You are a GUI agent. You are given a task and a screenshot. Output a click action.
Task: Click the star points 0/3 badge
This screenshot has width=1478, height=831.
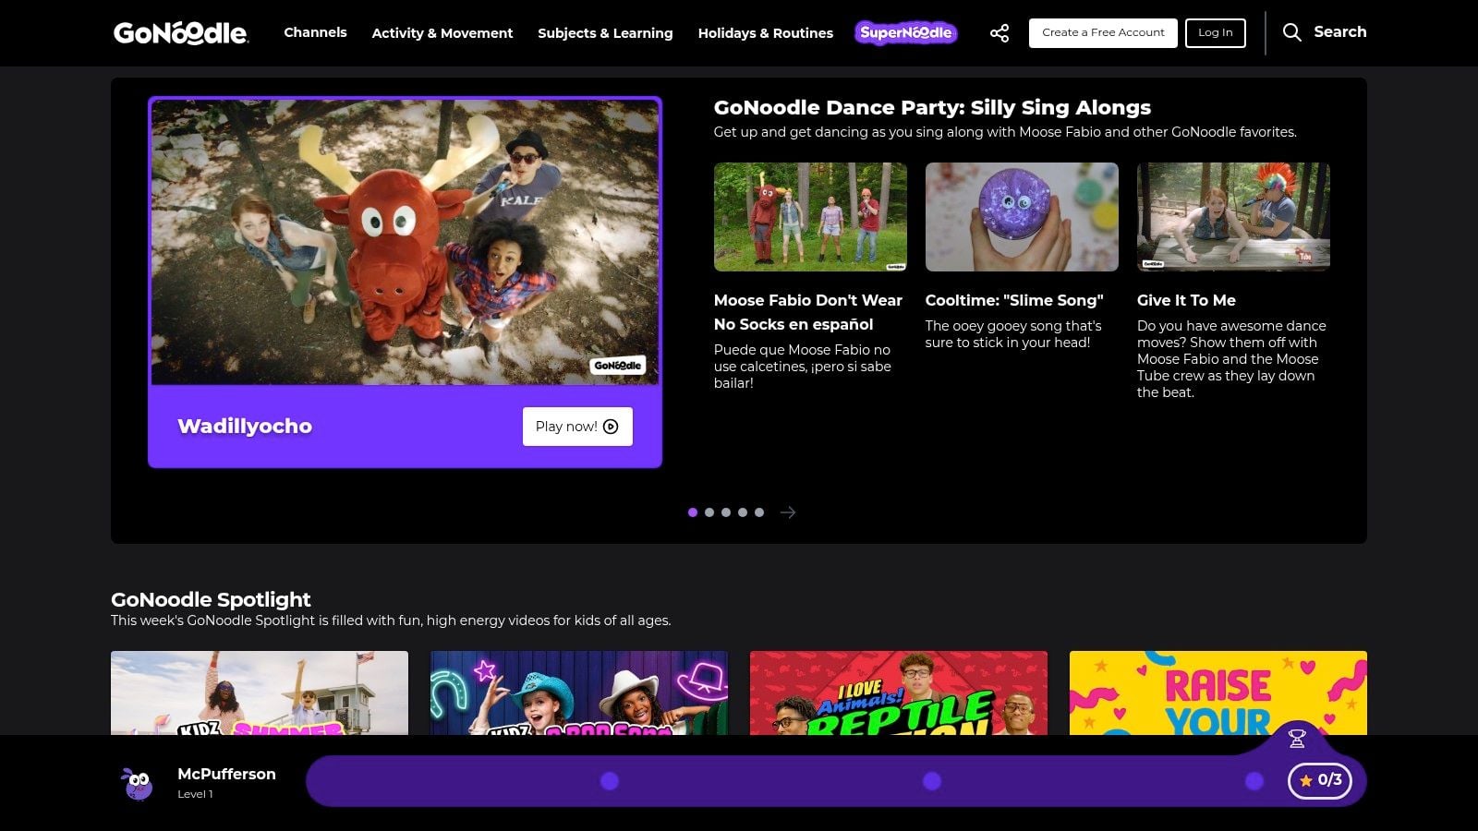click(x=1320, y=780)
